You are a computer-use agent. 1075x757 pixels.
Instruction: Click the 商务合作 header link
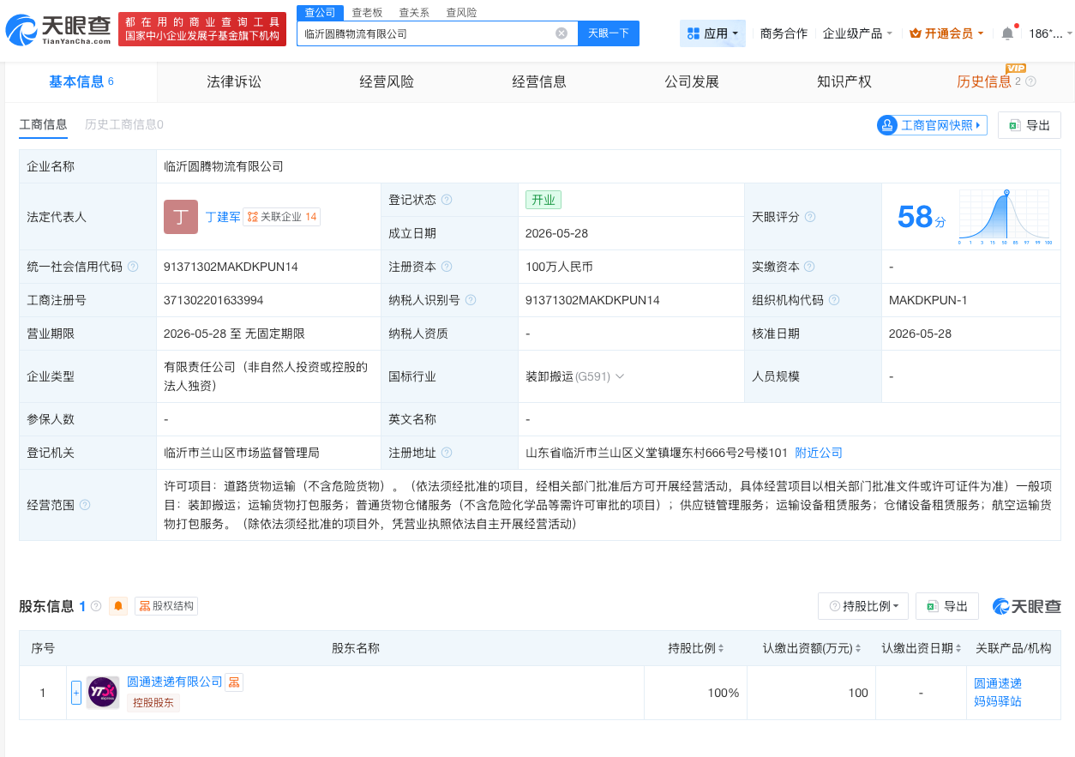point(784,33)
